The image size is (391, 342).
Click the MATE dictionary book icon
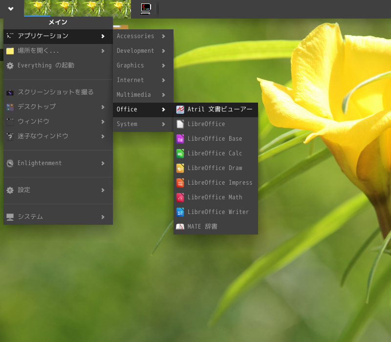tap(180, 227)
